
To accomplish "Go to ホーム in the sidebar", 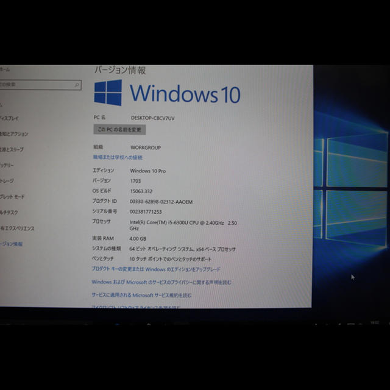I will (x=5, y=69).
